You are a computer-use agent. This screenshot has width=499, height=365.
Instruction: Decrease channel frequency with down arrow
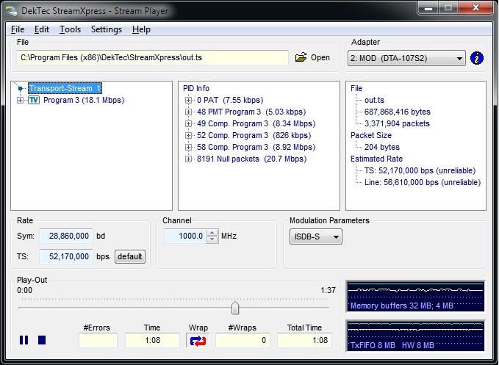212,239
